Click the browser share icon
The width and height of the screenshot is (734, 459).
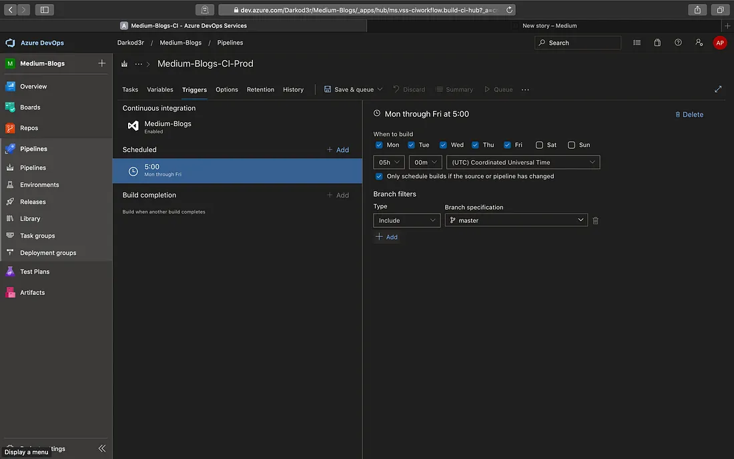coord(697,10)
